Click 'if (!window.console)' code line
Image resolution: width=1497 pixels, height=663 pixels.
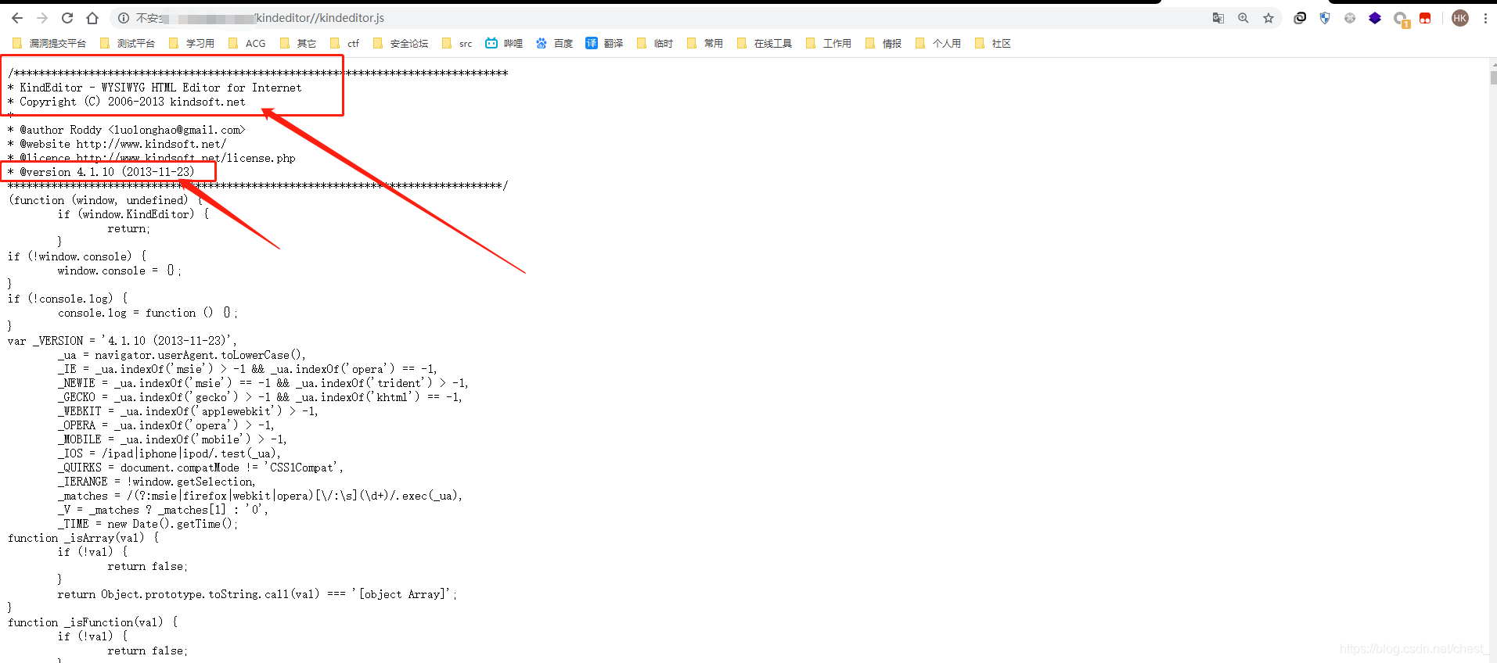pyautogui.click(x=77, y=256)
